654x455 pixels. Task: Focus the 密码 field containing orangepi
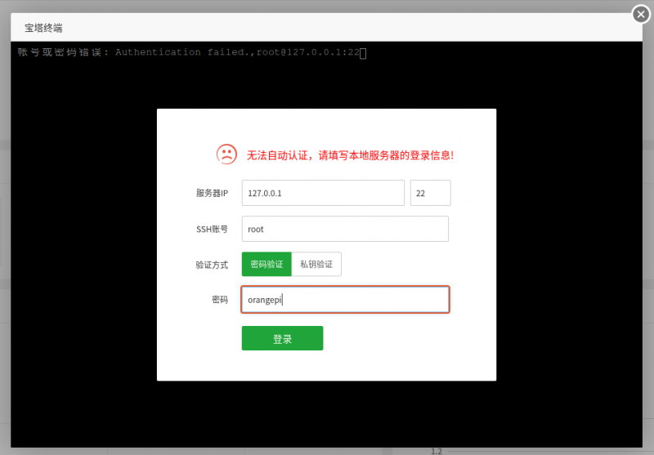point(345,299)
